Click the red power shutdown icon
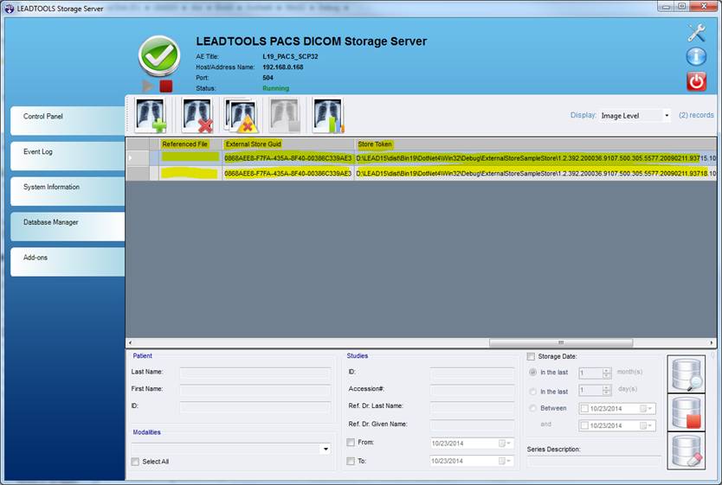Viewport: 722px width, 485px height. pos(696,81)
